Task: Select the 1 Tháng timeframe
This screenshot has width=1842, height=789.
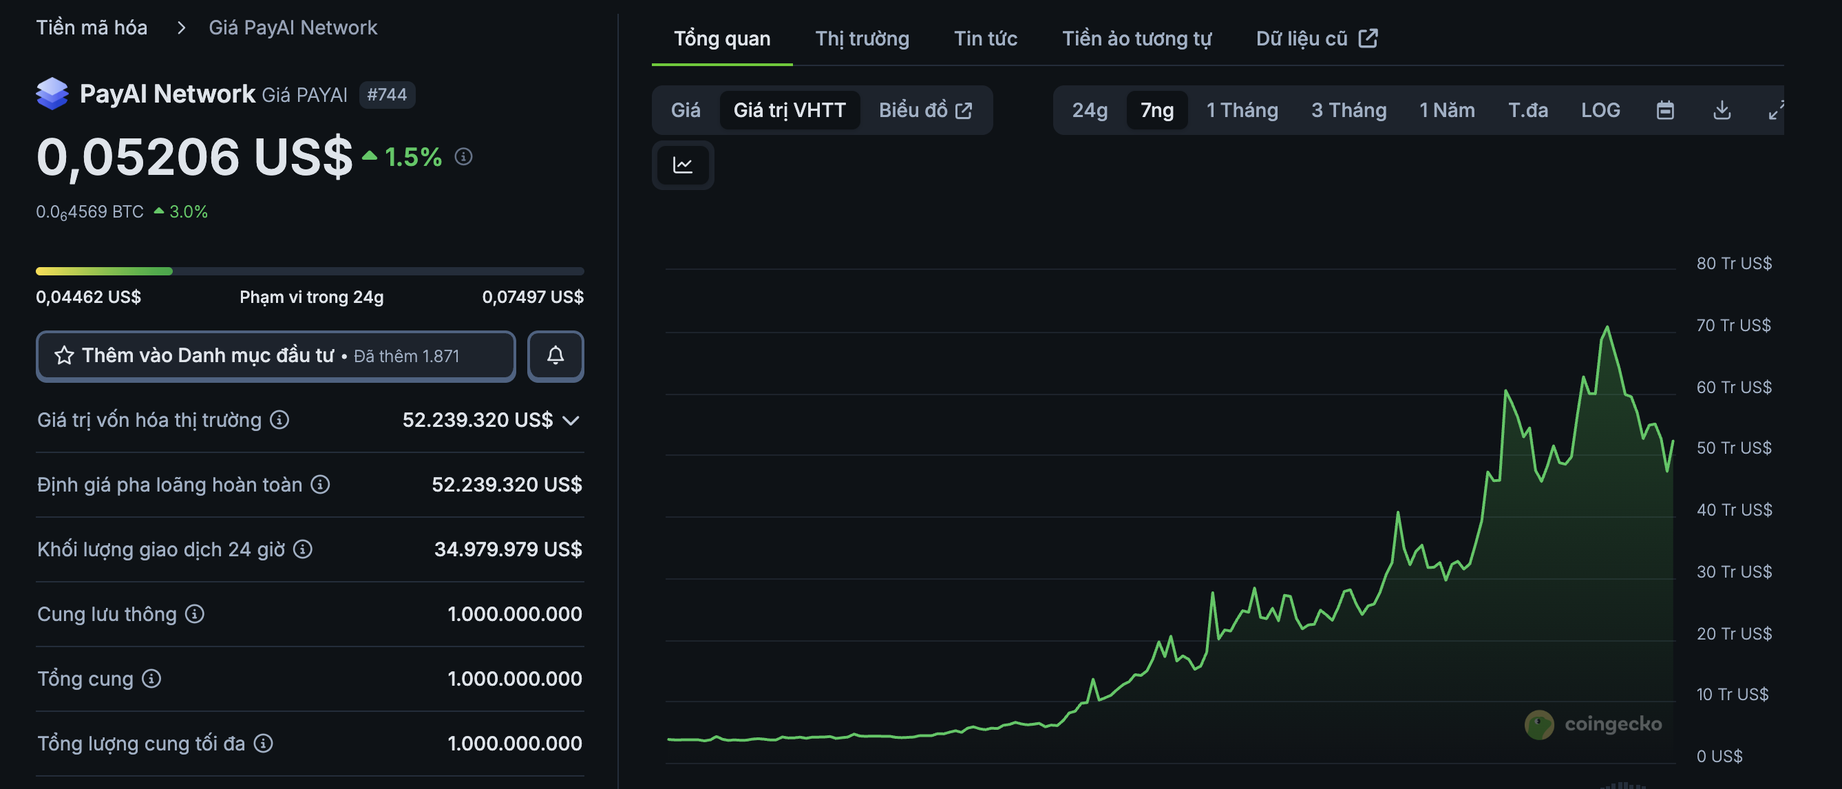Action: (x=1241, y=109)
